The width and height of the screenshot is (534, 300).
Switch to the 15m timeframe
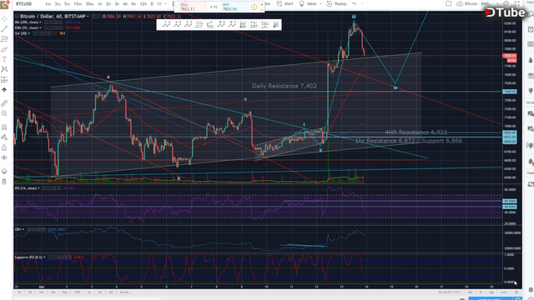click(x=78, y=3)
